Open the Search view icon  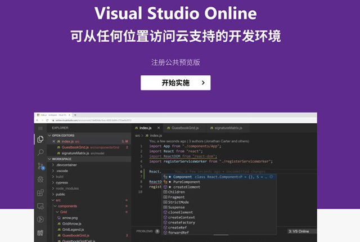(x=40, y=152)
